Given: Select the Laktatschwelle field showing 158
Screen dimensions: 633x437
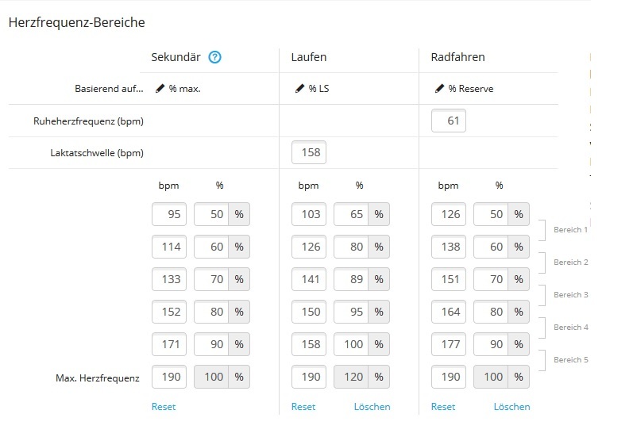Looking at the screenshot, I should [x=309, y=152].
